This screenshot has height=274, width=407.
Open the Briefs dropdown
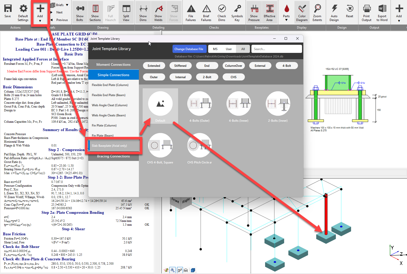coord(59,5)
